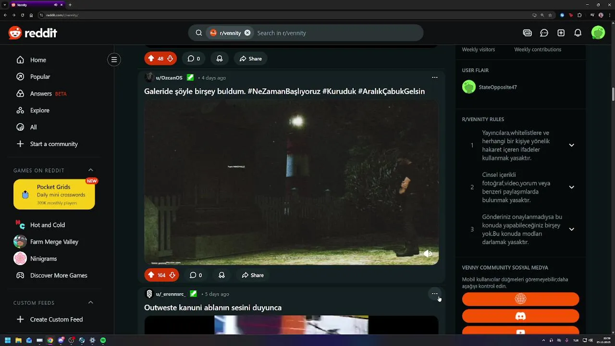
Task: Open the post Outweste kanuni ablanın sesini duyunca
Action: coord(213,308)
